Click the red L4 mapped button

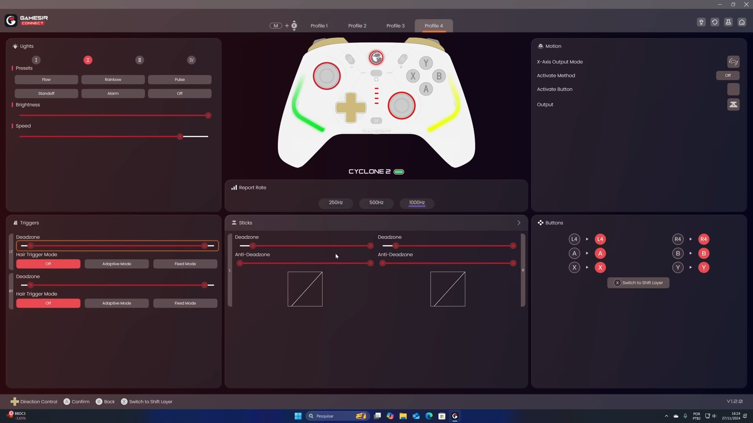point(600,239)
